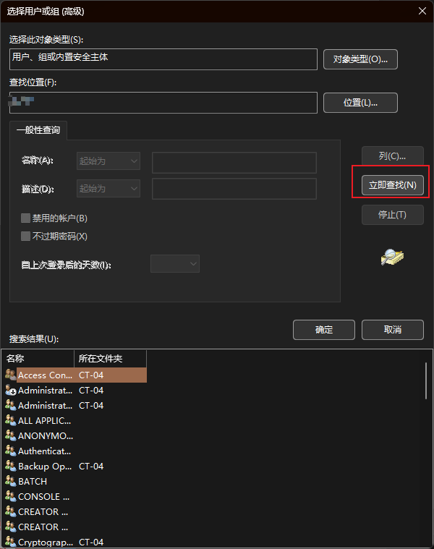Click the ALL APPLIC... group icon
This screenshot has height=549, width=434.
[x=11, y=420]
